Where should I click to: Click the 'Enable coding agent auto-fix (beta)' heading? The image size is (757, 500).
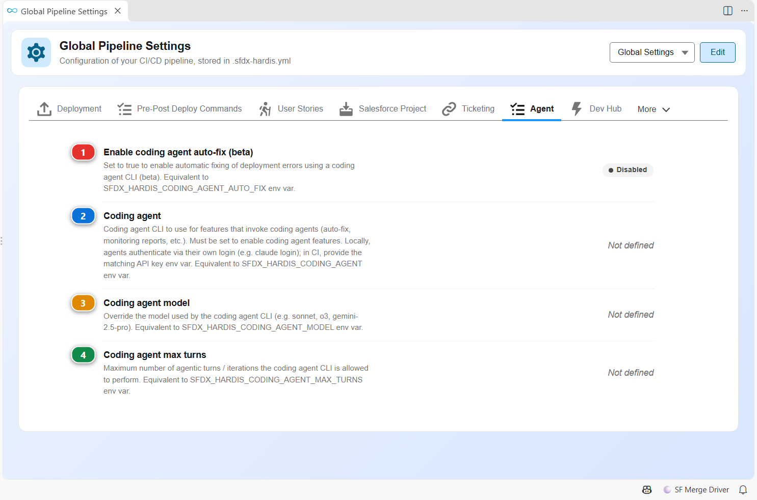178,152
